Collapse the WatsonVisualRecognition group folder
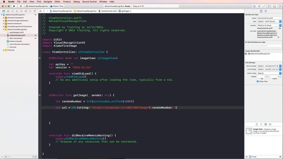The width and height of the screenshot is (283, 159). pos(4,30)
